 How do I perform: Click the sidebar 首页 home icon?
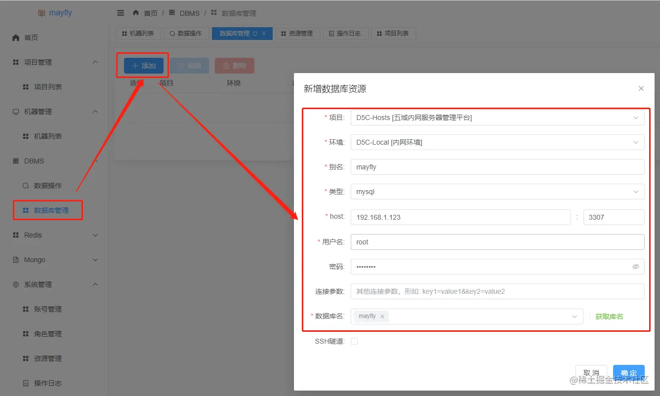16,38
